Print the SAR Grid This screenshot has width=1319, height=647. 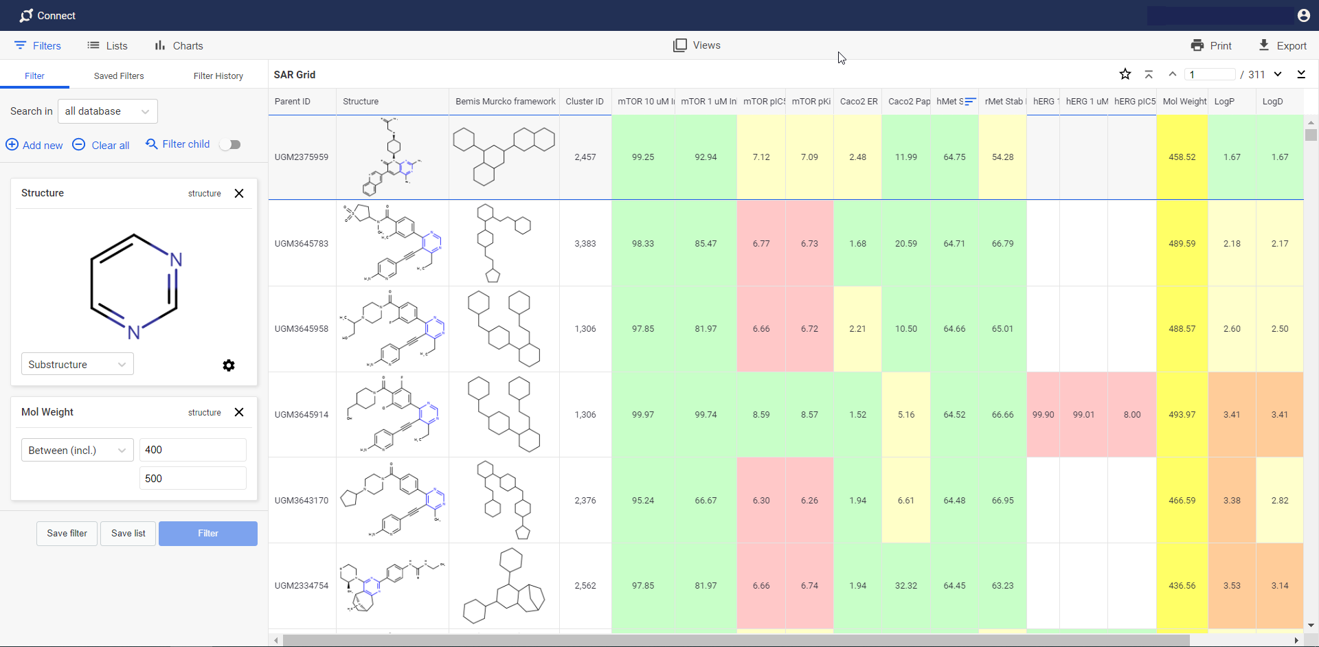tap(1199, 45)
